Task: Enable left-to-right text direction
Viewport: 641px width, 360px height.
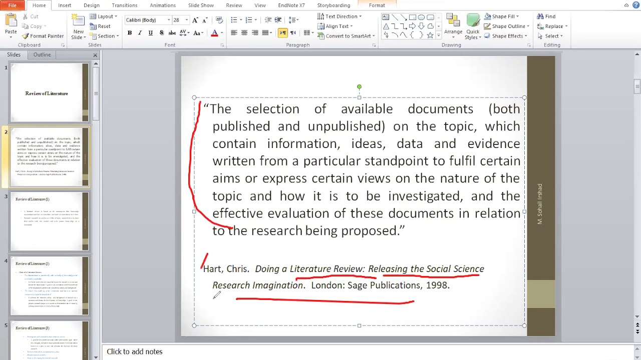Action: 283,33
